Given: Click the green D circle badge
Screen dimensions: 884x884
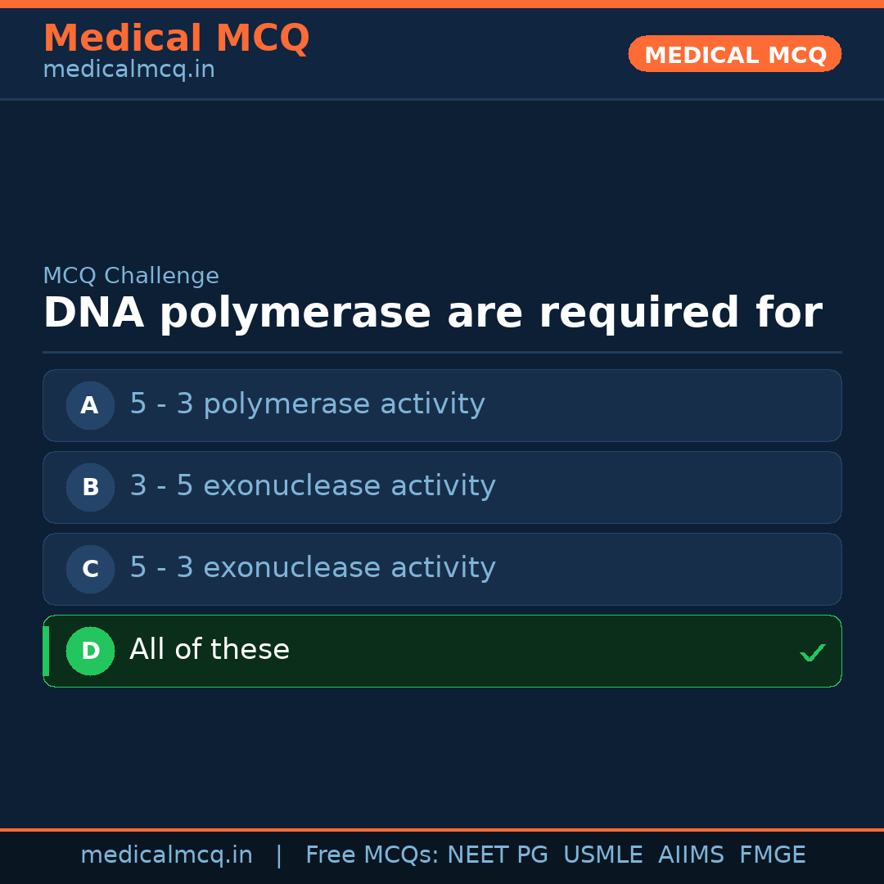Looking at the screenshot, I should 90,651.
